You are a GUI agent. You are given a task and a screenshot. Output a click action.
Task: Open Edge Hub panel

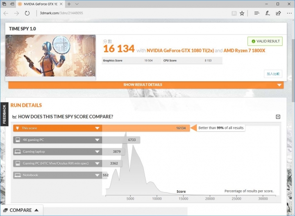tap(256, 13)
